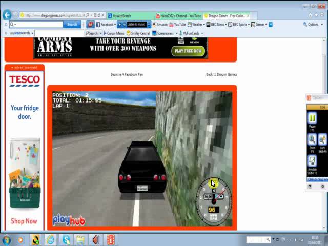Viewport: 328px width, 246px height.
Task: Open the red film recorder taskbar icon
Action: click(x=111, y=240)
